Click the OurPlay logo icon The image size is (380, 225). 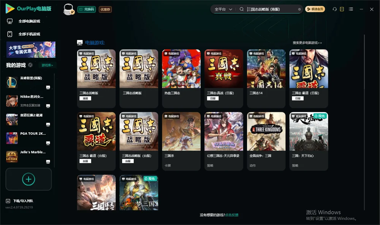(10, 8)
